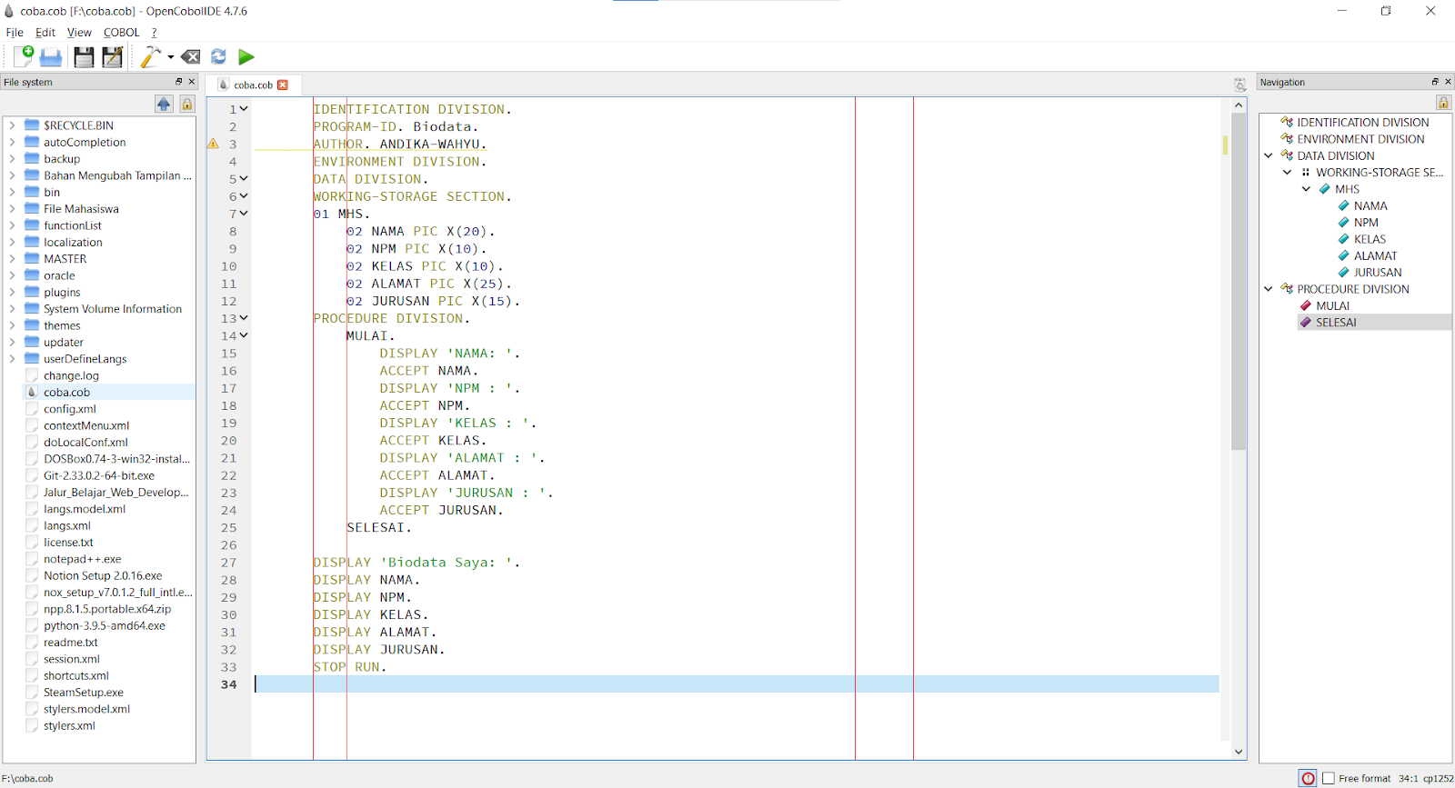Click the editor vertical scrollbar thumb
1455x788 pixels.
coord(1239,282)
